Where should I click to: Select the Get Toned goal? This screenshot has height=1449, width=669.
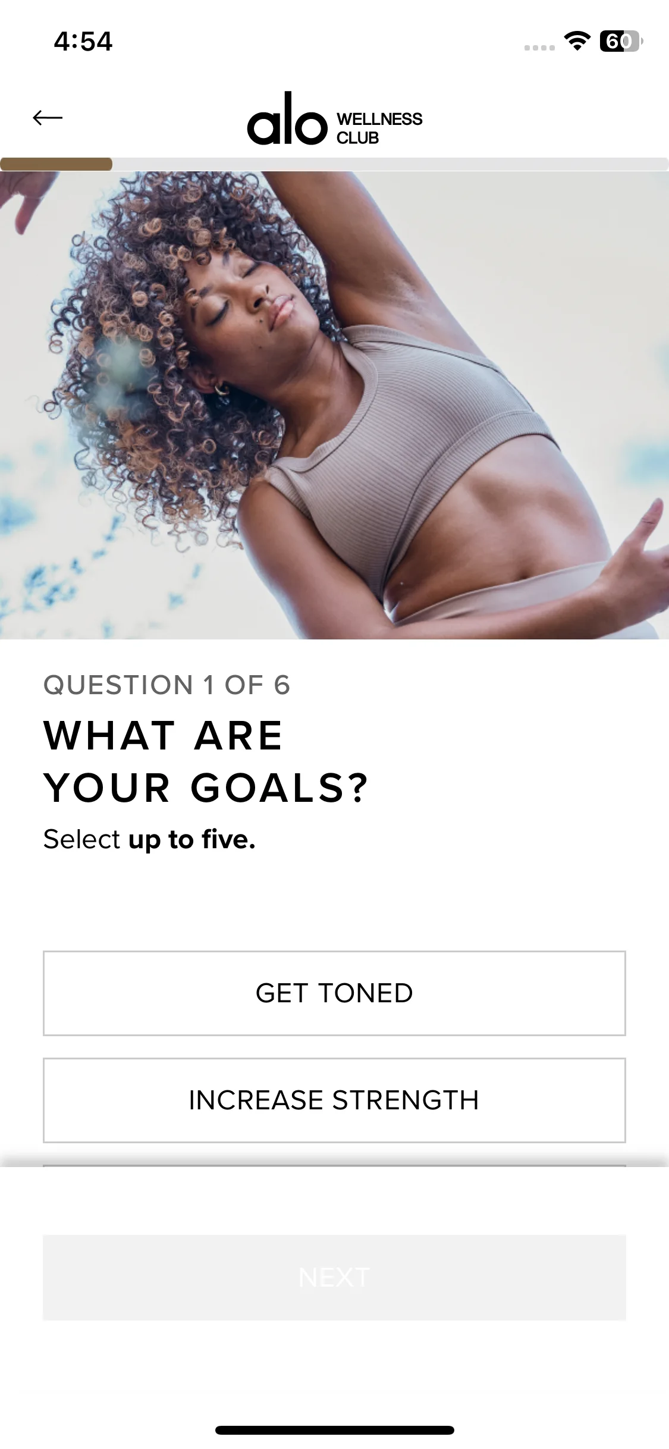pyautogui.click(x=334, y=993)
